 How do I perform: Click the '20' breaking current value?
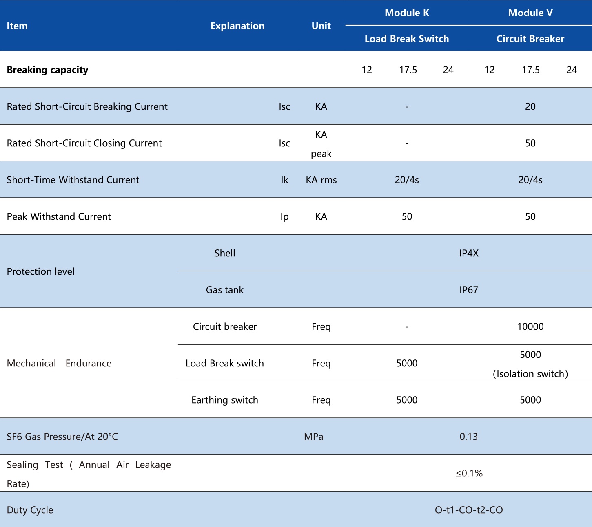point(530,106)
